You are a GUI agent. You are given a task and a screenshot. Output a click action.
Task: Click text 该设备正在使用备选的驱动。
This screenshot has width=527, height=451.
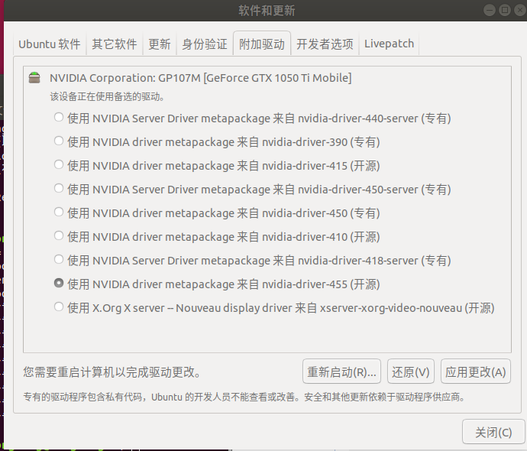pyautogui.click(x=107, y=97)
